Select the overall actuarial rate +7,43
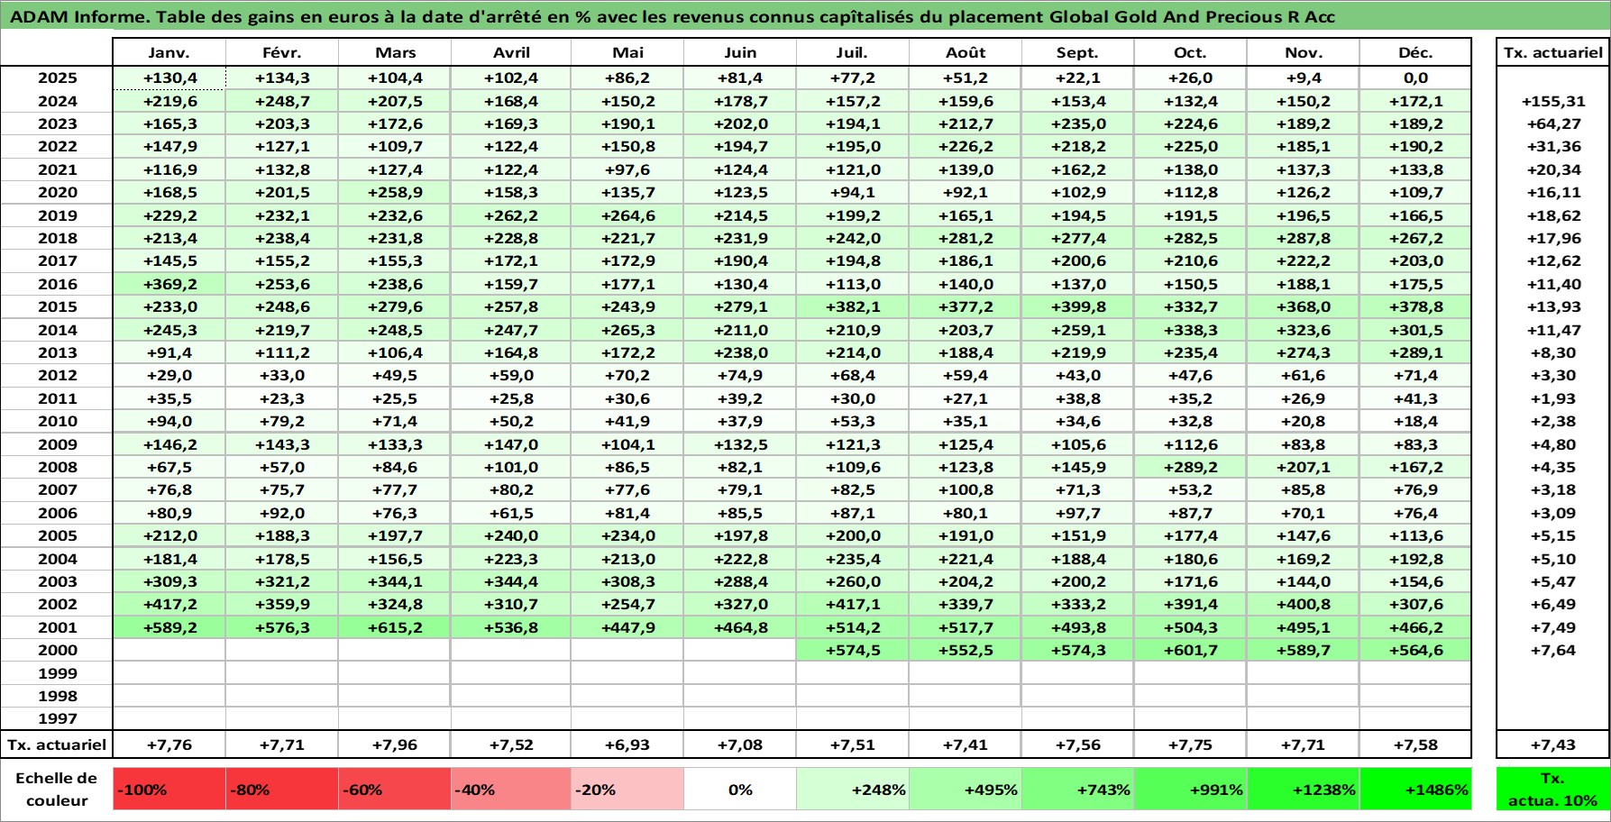The image size is (1611, 822). point(1552,744)
